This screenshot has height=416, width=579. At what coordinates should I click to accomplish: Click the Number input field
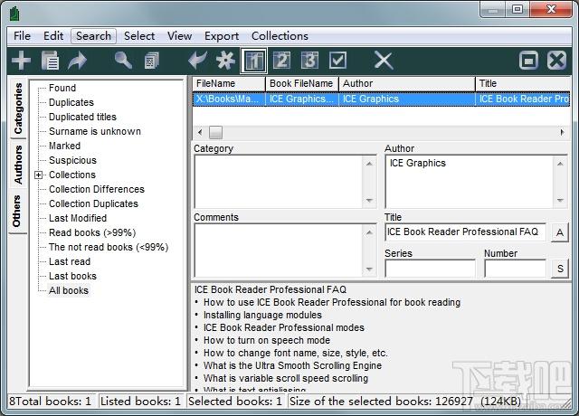(x=515, y=269)
